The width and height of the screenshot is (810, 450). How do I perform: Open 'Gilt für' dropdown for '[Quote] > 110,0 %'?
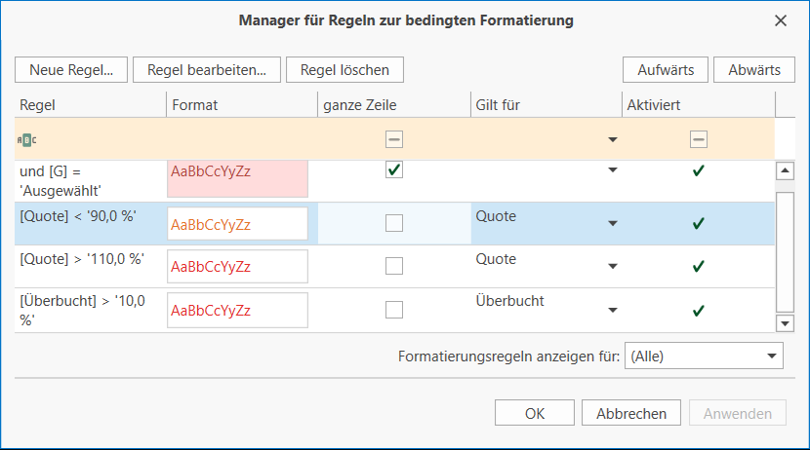(x=612, y=266)
